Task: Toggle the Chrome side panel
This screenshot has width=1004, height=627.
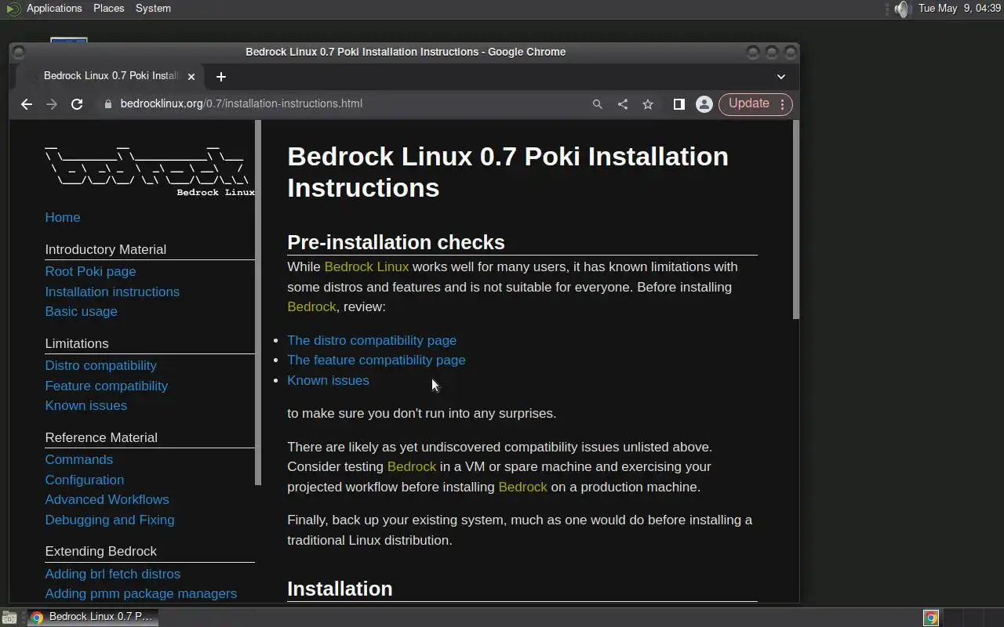Action: (679, 104)
